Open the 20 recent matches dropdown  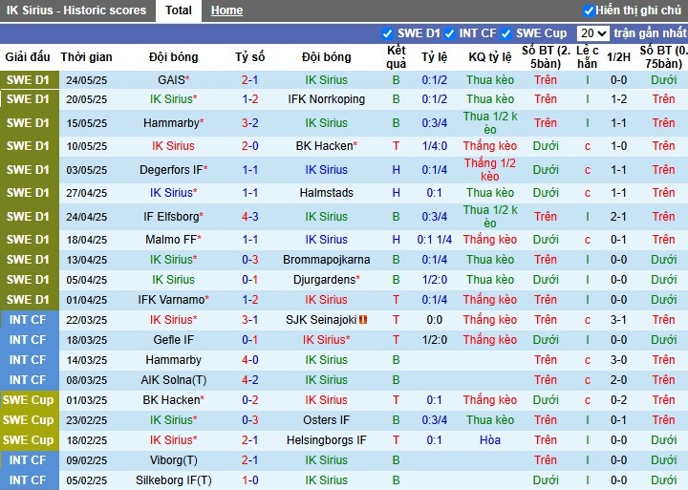tap(592, 33)
